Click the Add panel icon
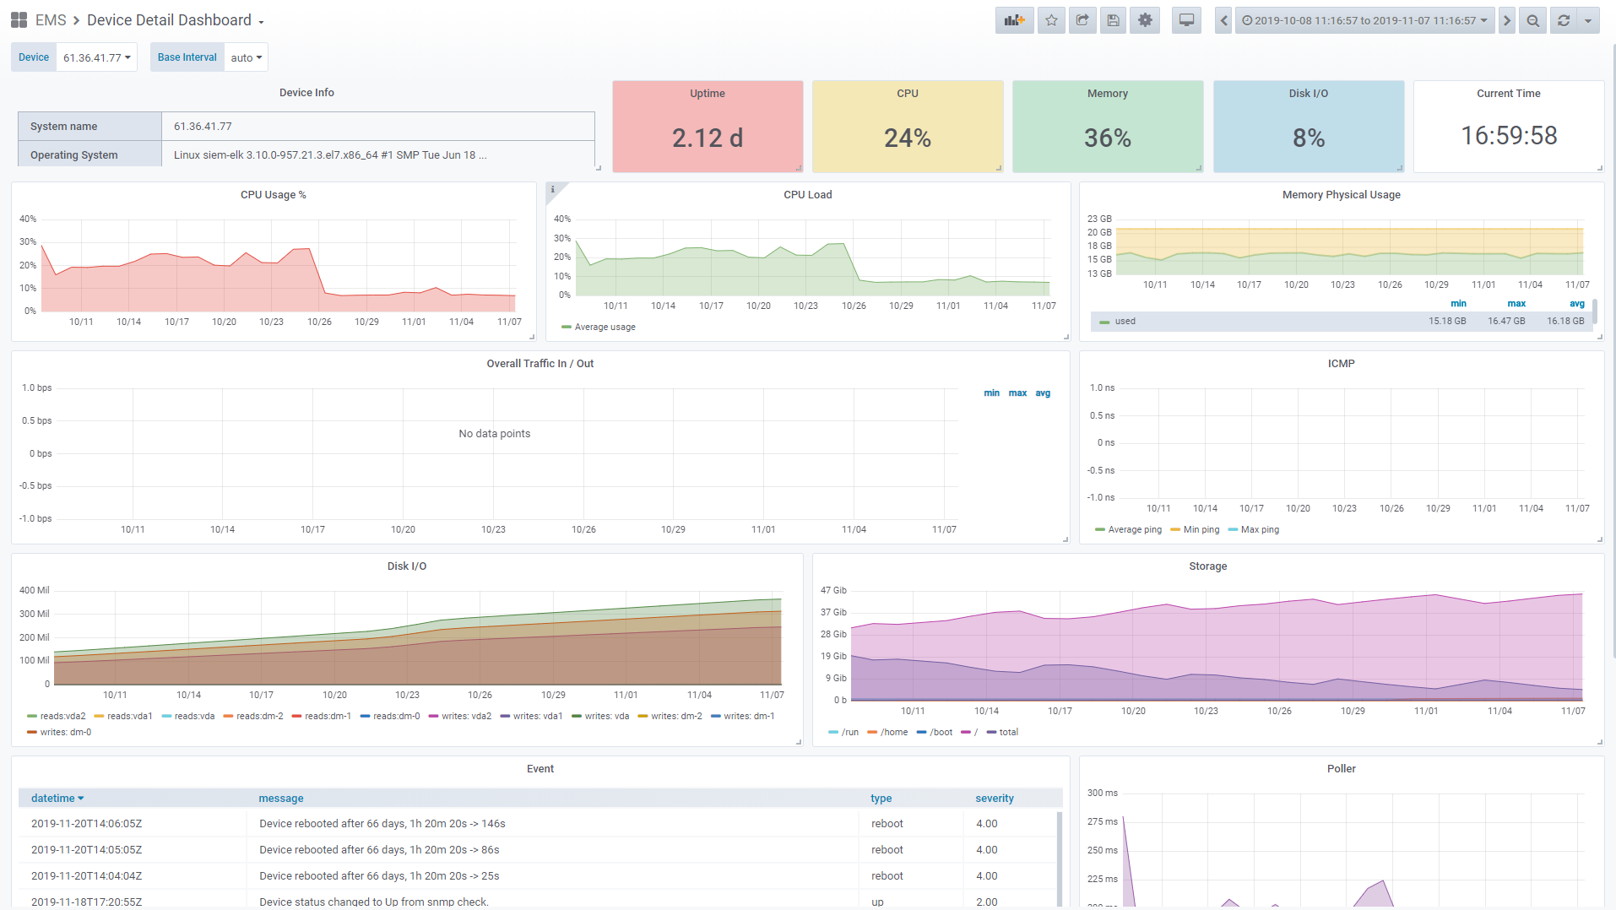This screenshot has height=910, width=1616. coord(1014,20)
